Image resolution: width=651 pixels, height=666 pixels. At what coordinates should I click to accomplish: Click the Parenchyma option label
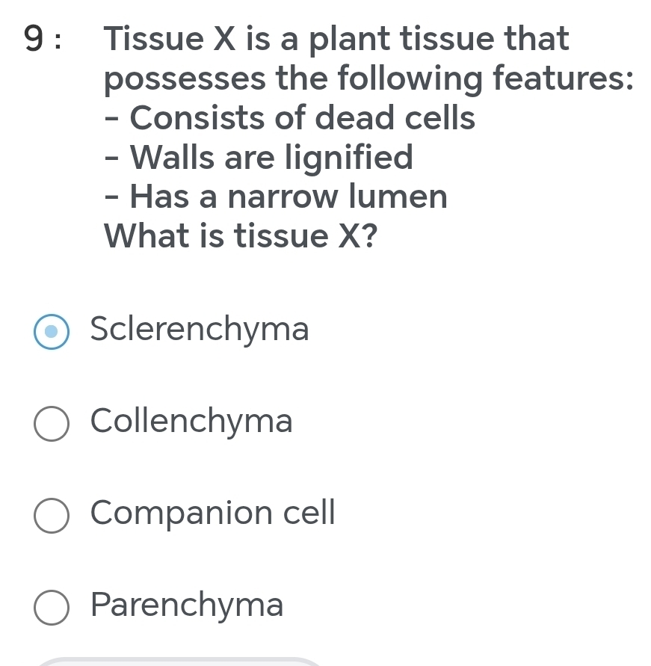pyautogui.click(x=186, y=605)
